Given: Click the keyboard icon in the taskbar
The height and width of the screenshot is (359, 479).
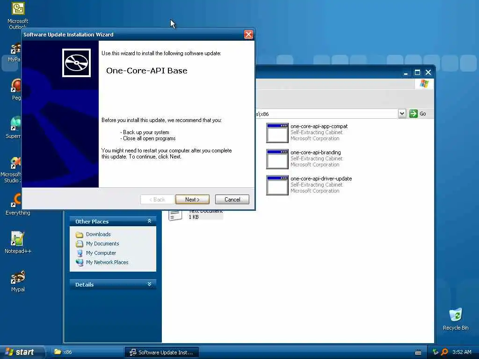Looking at the screenshot, I should point(418,352).
